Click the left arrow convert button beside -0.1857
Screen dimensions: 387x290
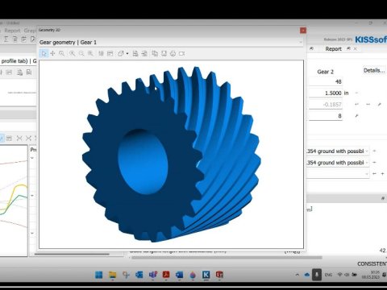click(x=356, y=105)
